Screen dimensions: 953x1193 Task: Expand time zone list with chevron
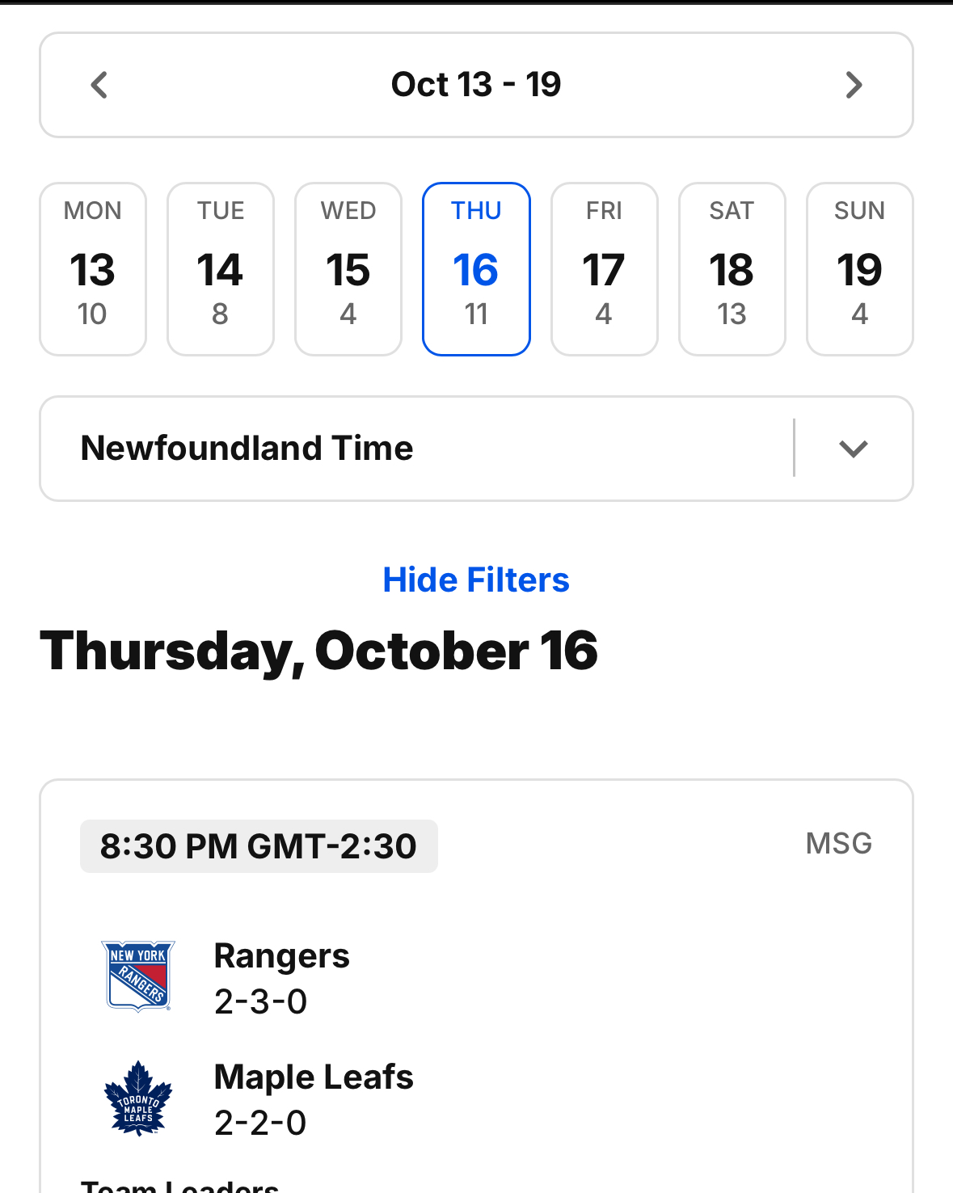click(x=854, y=449)
